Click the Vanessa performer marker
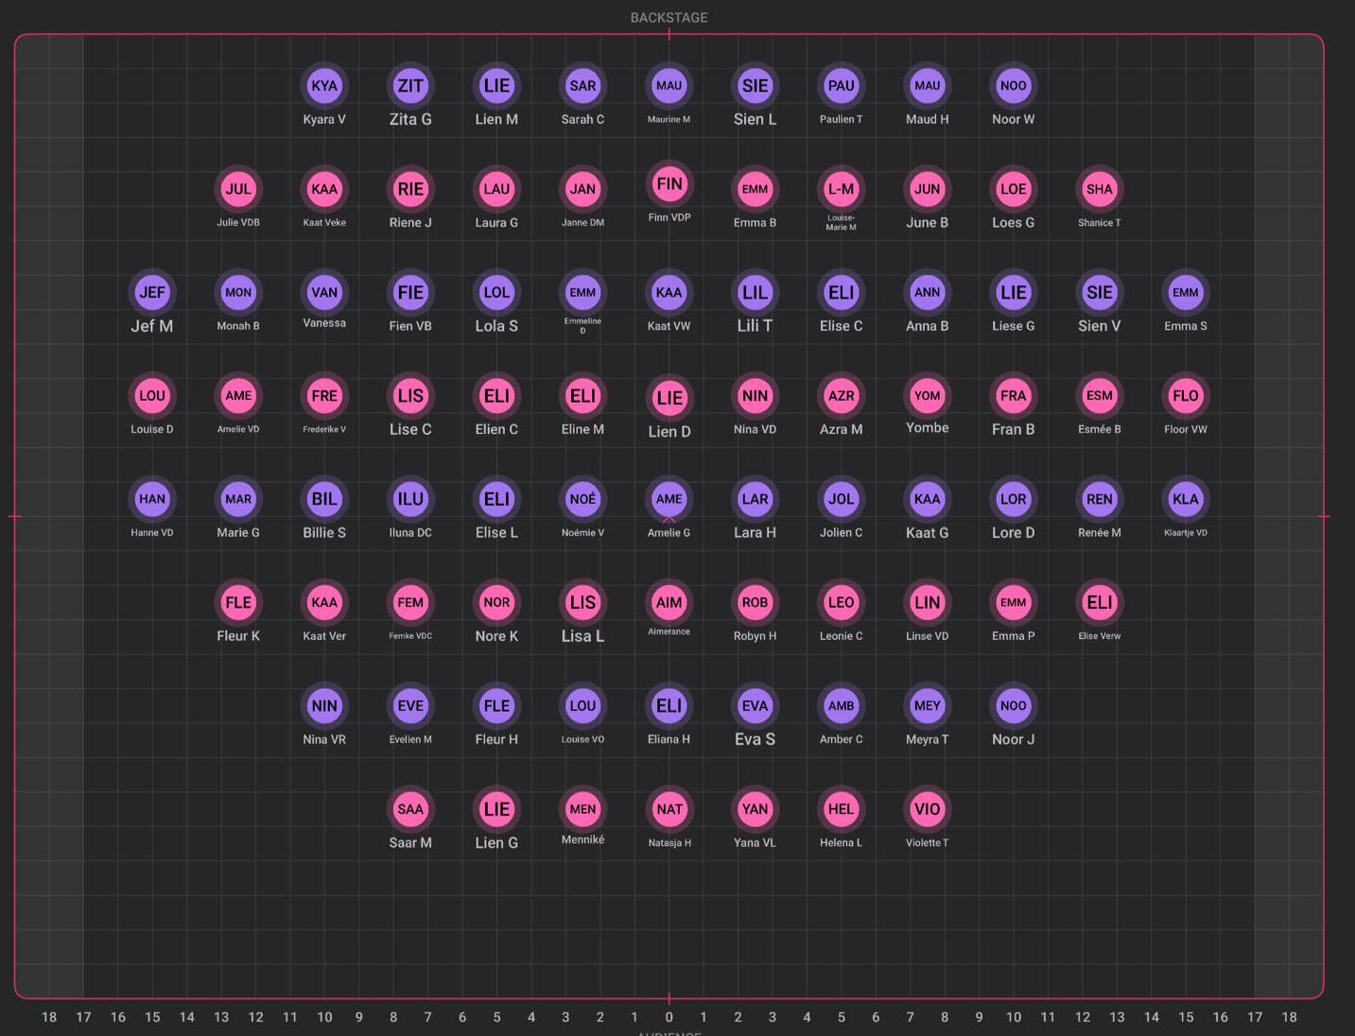The width and height of the screenshot is (1355, 1036). [324, 293]
